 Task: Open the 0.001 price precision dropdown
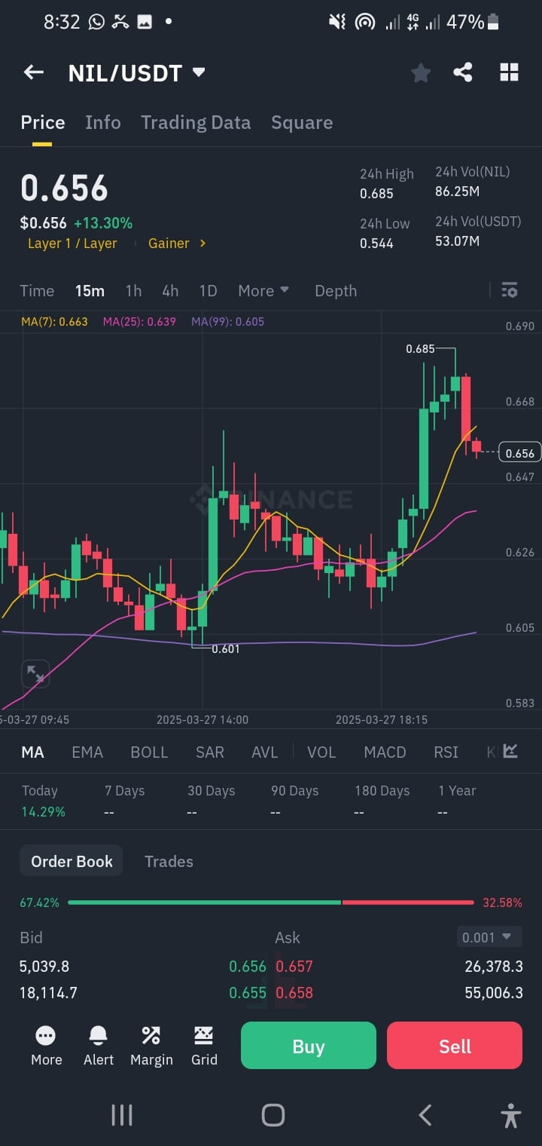point(488,936)
